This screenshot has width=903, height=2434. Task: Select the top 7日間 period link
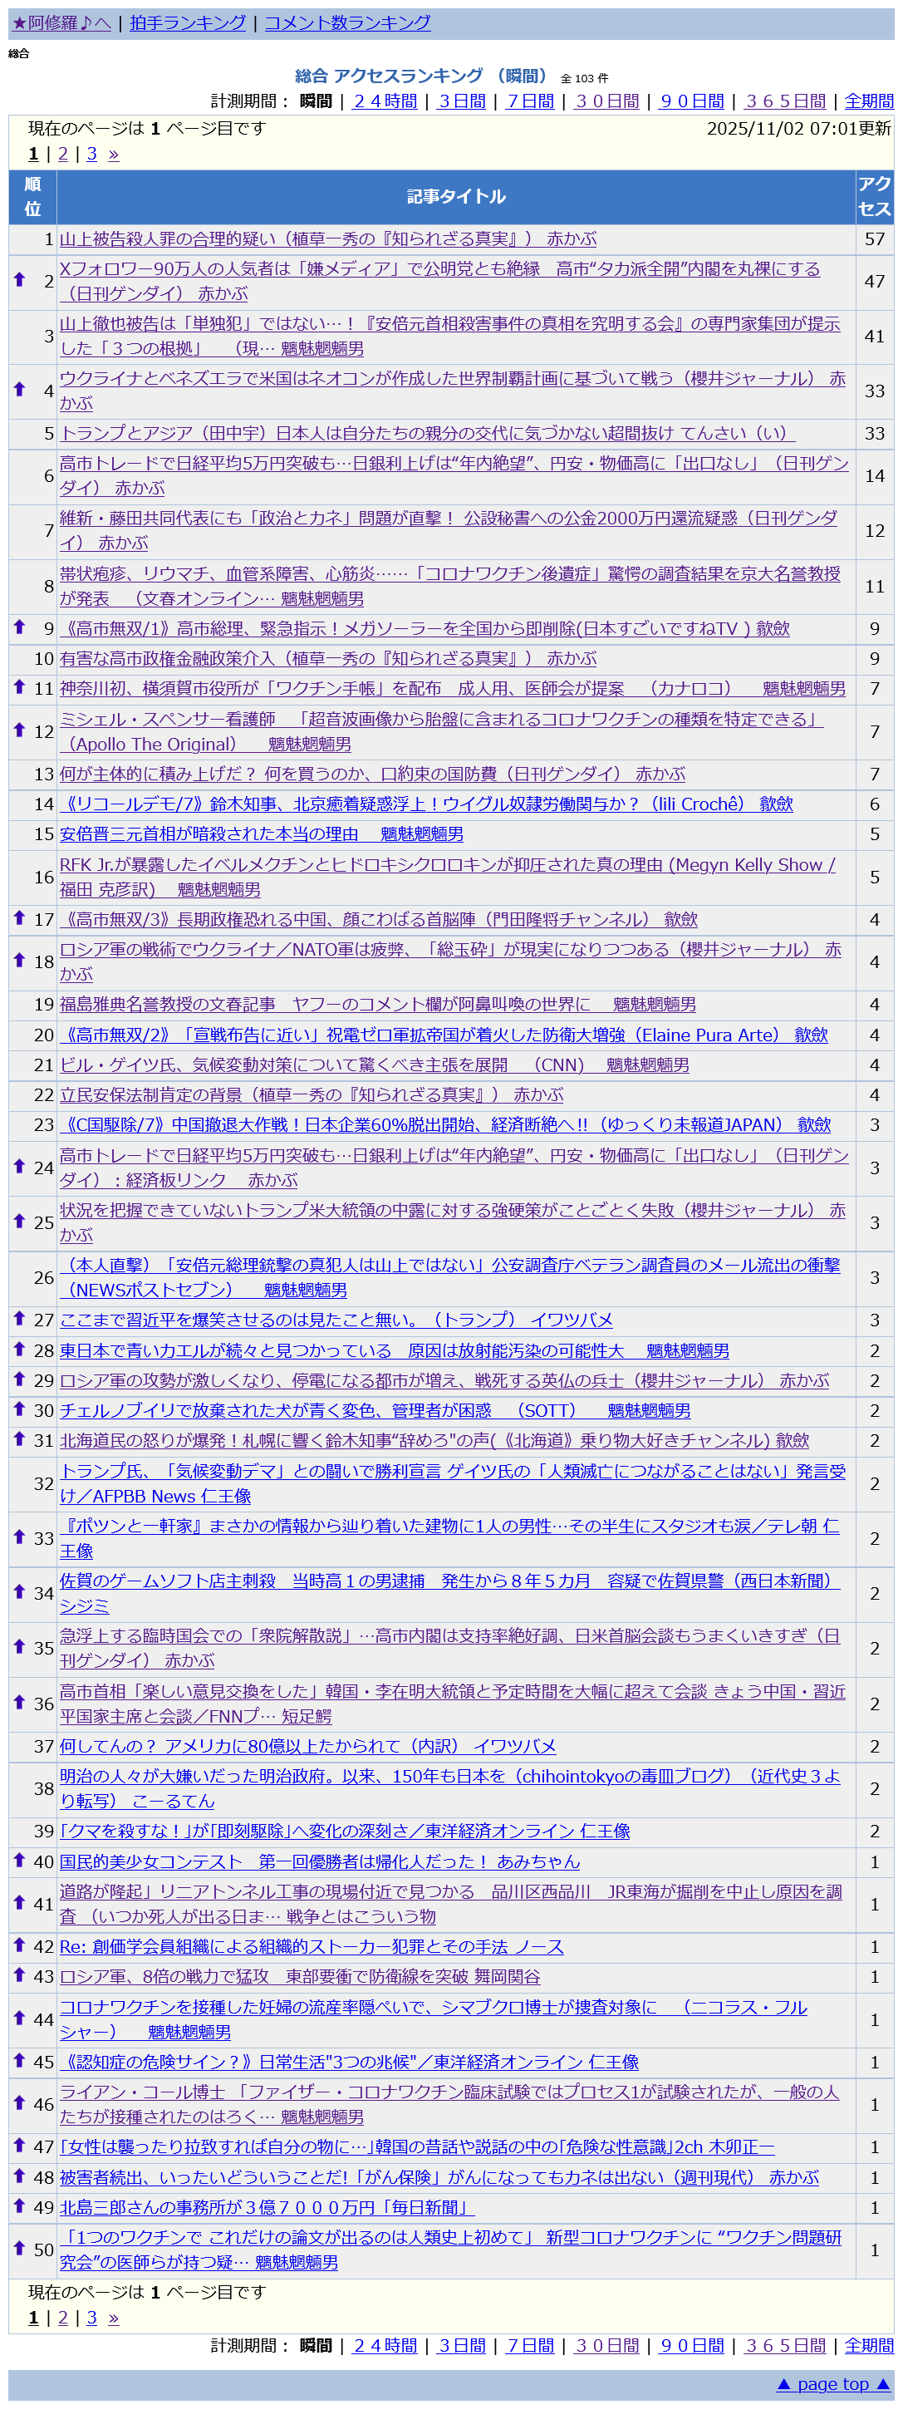[530, 101]
